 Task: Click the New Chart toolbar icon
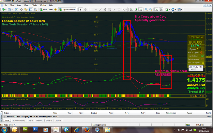pyautogui.click(x=3, y=10)
